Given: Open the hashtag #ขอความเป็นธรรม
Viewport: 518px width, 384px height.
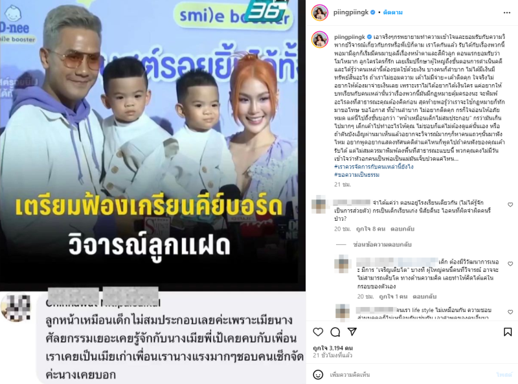Looking at the screenshot, I should (x=357, y=174).
